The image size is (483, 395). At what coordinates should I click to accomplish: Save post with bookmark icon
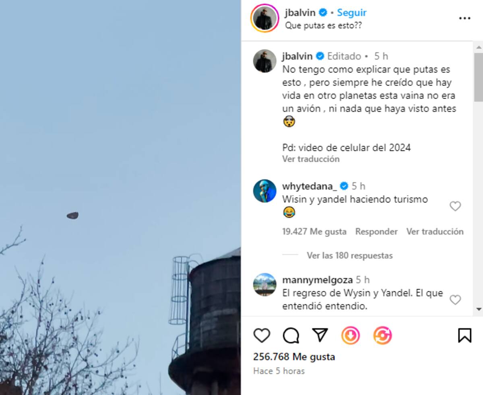[464, 335]
